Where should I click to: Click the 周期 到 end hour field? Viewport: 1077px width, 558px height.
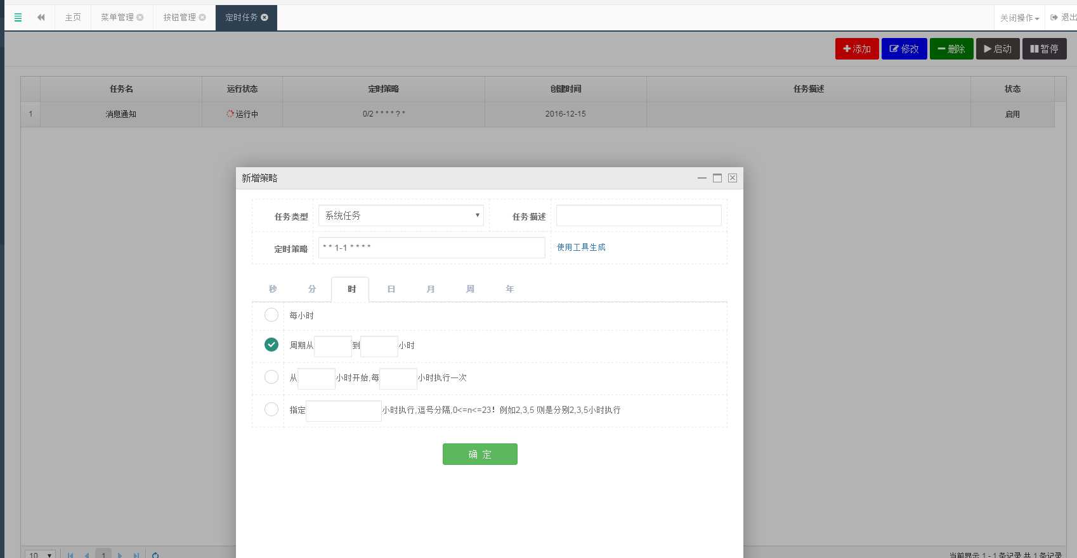379,346
